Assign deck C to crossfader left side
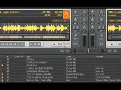This screenshot has height=90, width=121. coord(73,52)
